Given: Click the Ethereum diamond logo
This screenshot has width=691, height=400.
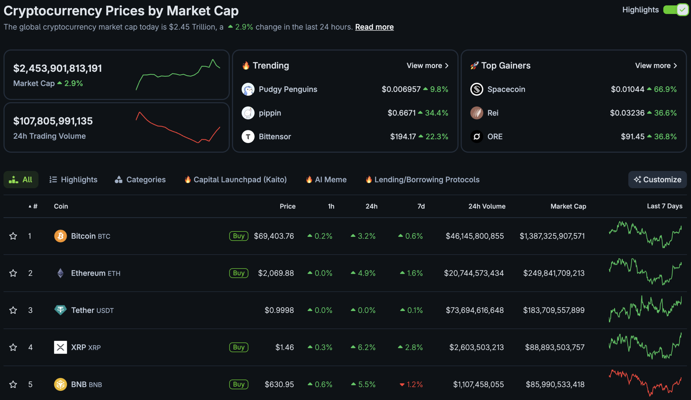Looking at the screenshot, I should 60,273.
